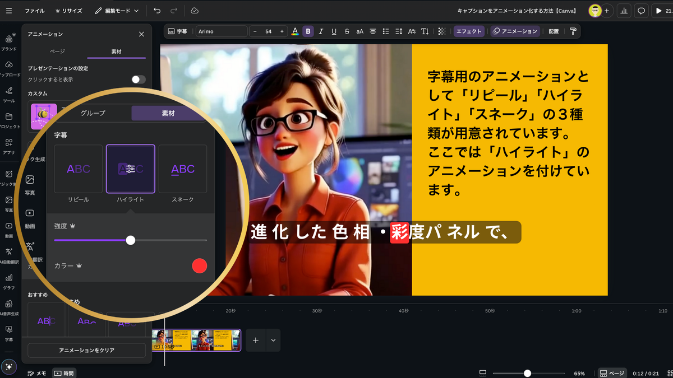The width and height of the screenshot is (673, 378).
Task: Click the アニメーション toolbar button
Action: [515, 31]
